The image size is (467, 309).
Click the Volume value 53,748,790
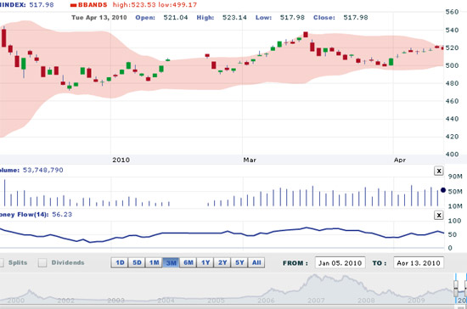[x=43, y=170]
